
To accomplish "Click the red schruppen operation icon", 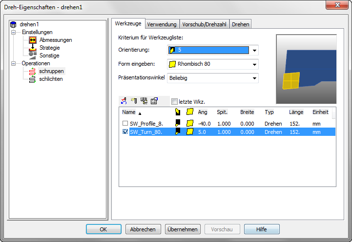I will [33, 72].
